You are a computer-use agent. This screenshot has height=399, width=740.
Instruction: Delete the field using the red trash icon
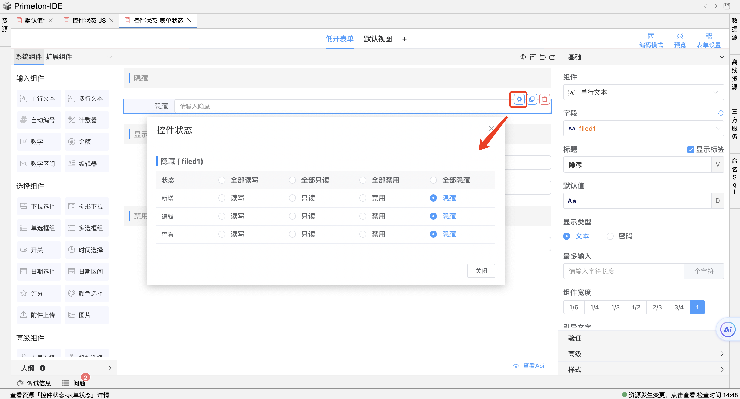click(544, 99)
